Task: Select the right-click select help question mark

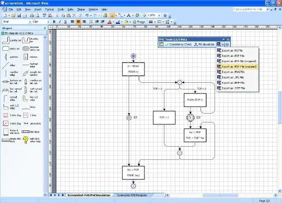Action: 32,140
